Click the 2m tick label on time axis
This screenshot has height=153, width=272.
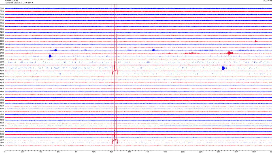[x=23, y=152]
